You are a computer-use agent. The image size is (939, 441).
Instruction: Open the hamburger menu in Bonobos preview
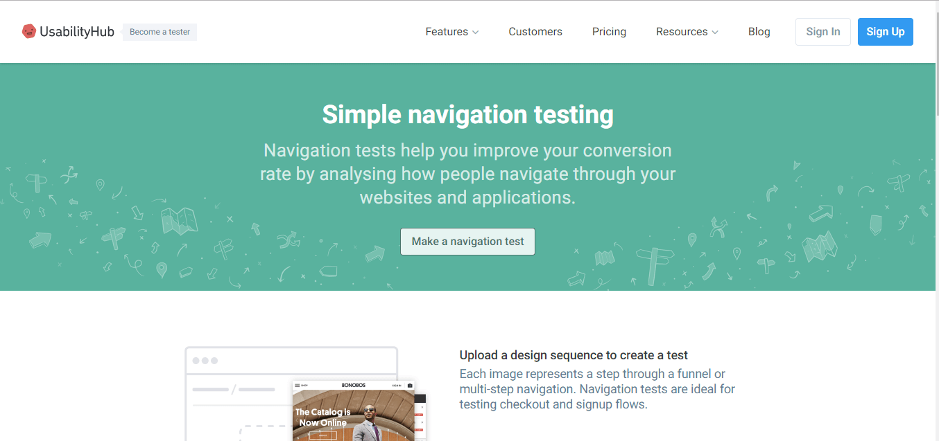(297, 386)
